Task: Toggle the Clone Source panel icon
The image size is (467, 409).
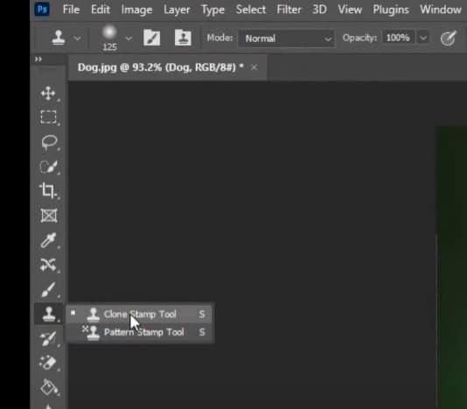Action: click(x=183, y=38)
